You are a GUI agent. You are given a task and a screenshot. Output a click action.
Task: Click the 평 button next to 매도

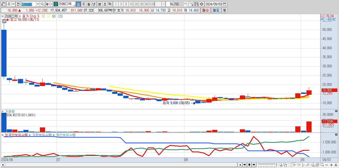[x=224, y=10]
